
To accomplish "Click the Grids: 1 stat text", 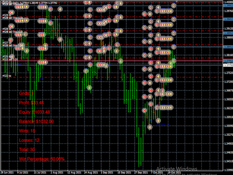I will coord(26,93).
